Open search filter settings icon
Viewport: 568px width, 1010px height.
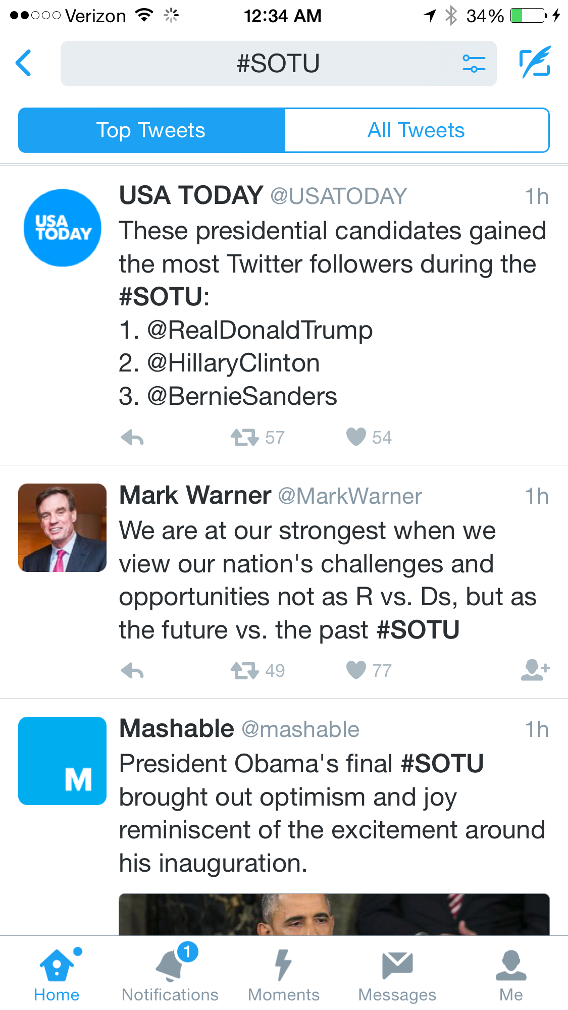[x=474, y=64]
